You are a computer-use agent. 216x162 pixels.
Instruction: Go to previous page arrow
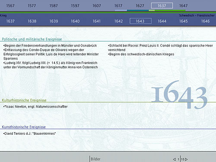point(175,159)
